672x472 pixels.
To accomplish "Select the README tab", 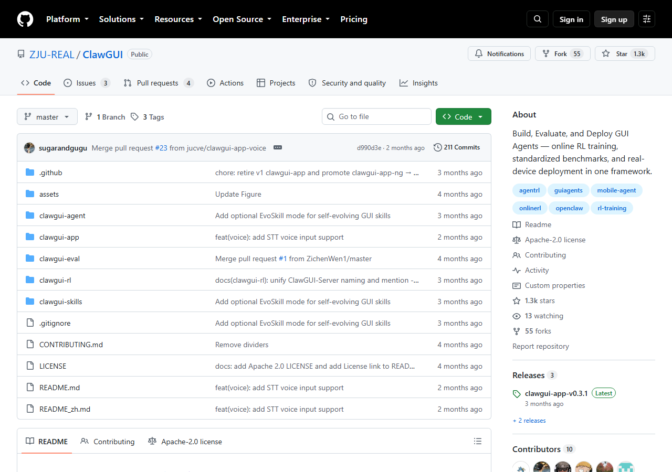I will [x=47, y=442].
